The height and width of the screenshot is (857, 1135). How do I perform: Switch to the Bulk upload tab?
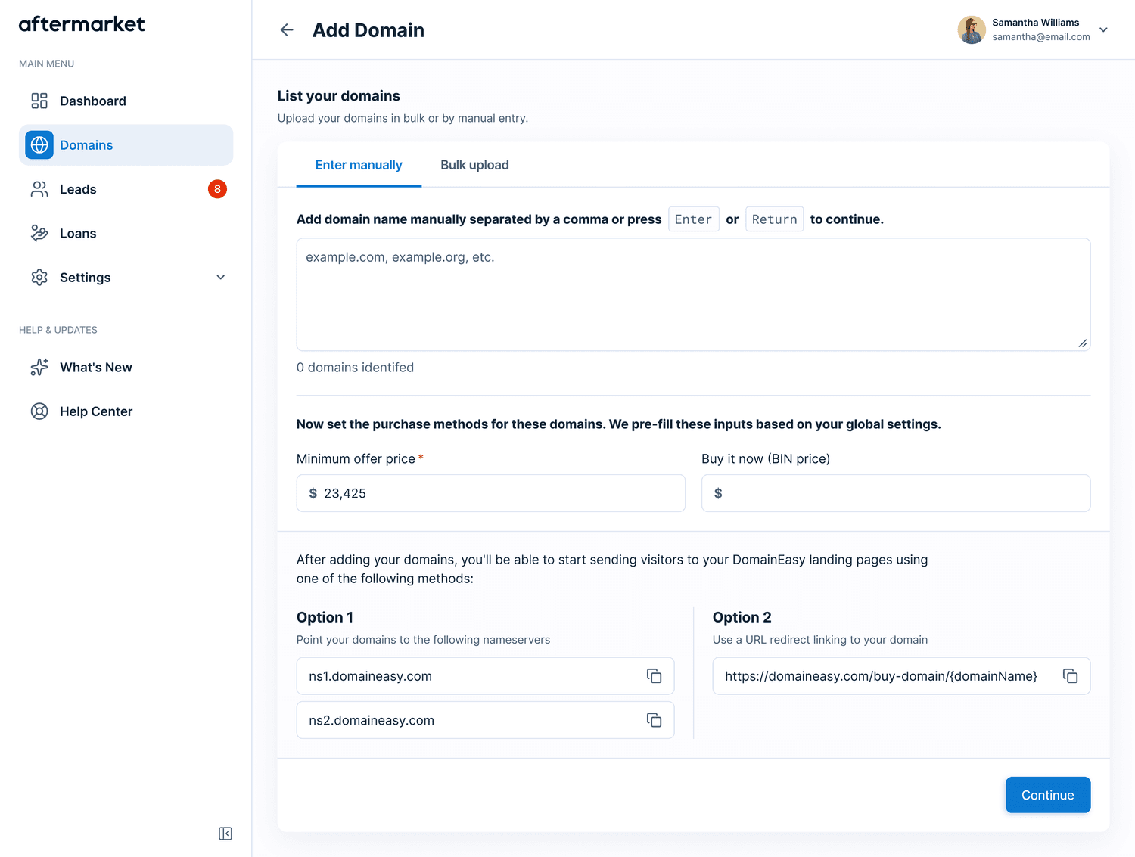point(474,165)
